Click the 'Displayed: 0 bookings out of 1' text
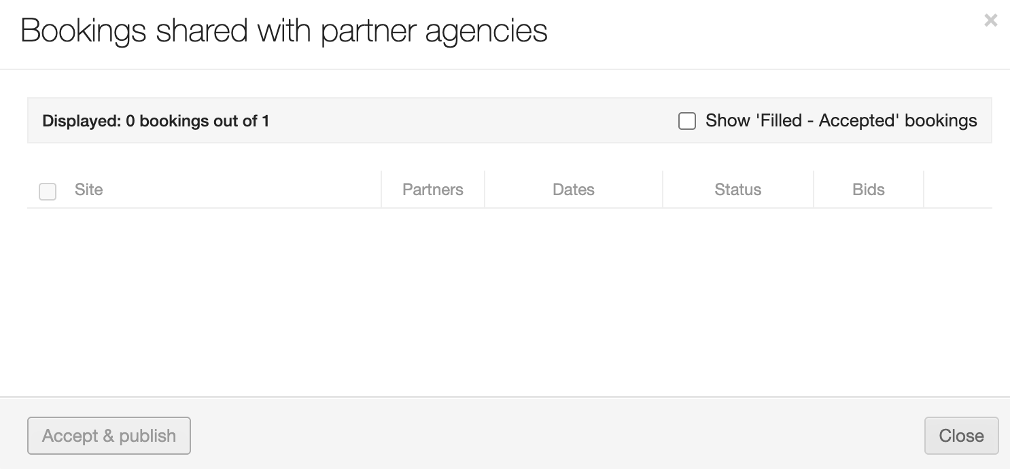 156,121
